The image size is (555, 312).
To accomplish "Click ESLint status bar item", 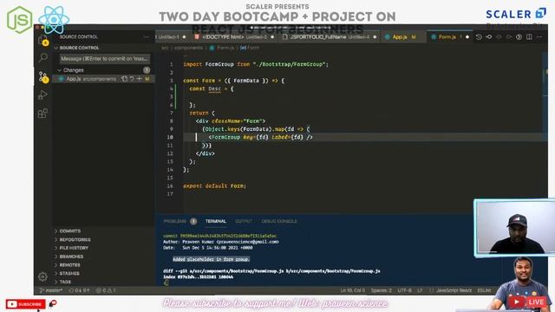I will [484, 290].
